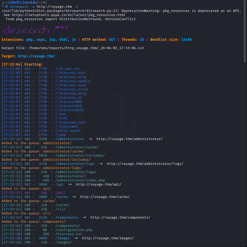This screenshot has width=247, height=247.
Task: Select the /administrator/index.php path
Action: (80, 180)
